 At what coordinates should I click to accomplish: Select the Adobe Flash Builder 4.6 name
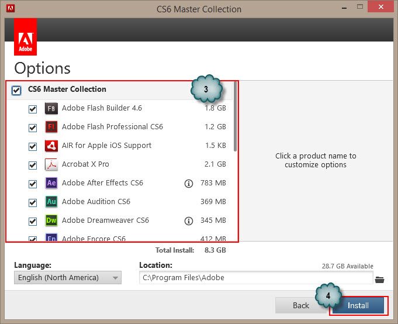click(x=102, y=108)
